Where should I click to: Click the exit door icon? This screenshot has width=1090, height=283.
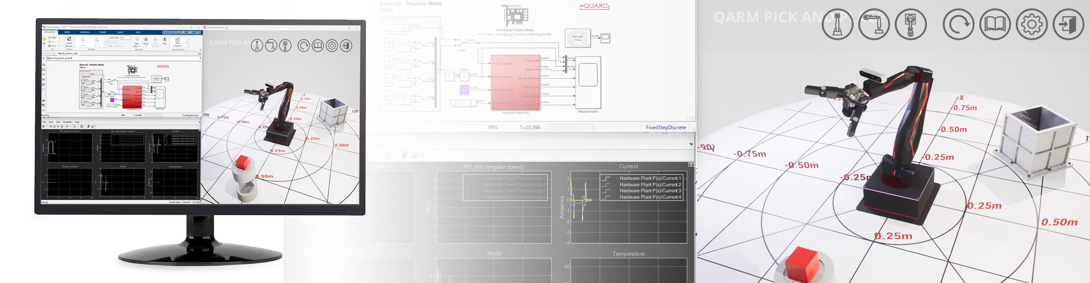point(1068,24)
